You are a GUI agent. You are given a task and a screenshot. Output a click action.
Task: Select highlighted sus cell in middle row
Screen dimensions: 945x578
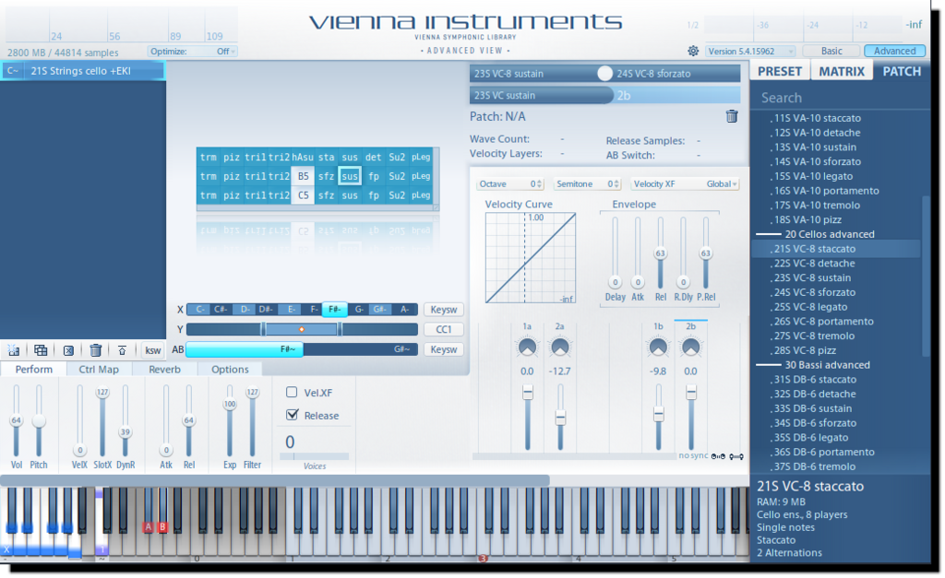tap(350, 176)
